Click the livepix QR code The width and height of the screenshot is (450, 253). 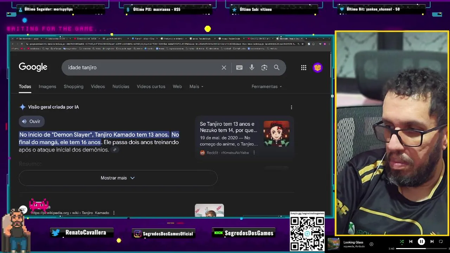307,233
